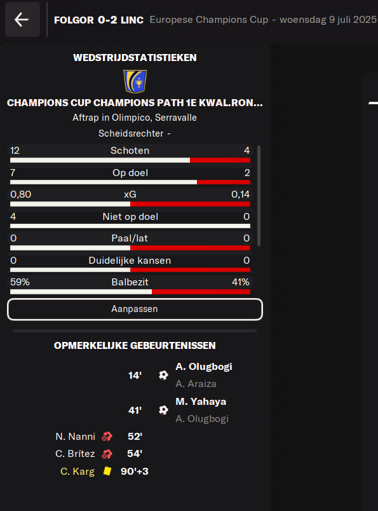
Task: Click the xG statistic row
Action: tap(130, 197)
